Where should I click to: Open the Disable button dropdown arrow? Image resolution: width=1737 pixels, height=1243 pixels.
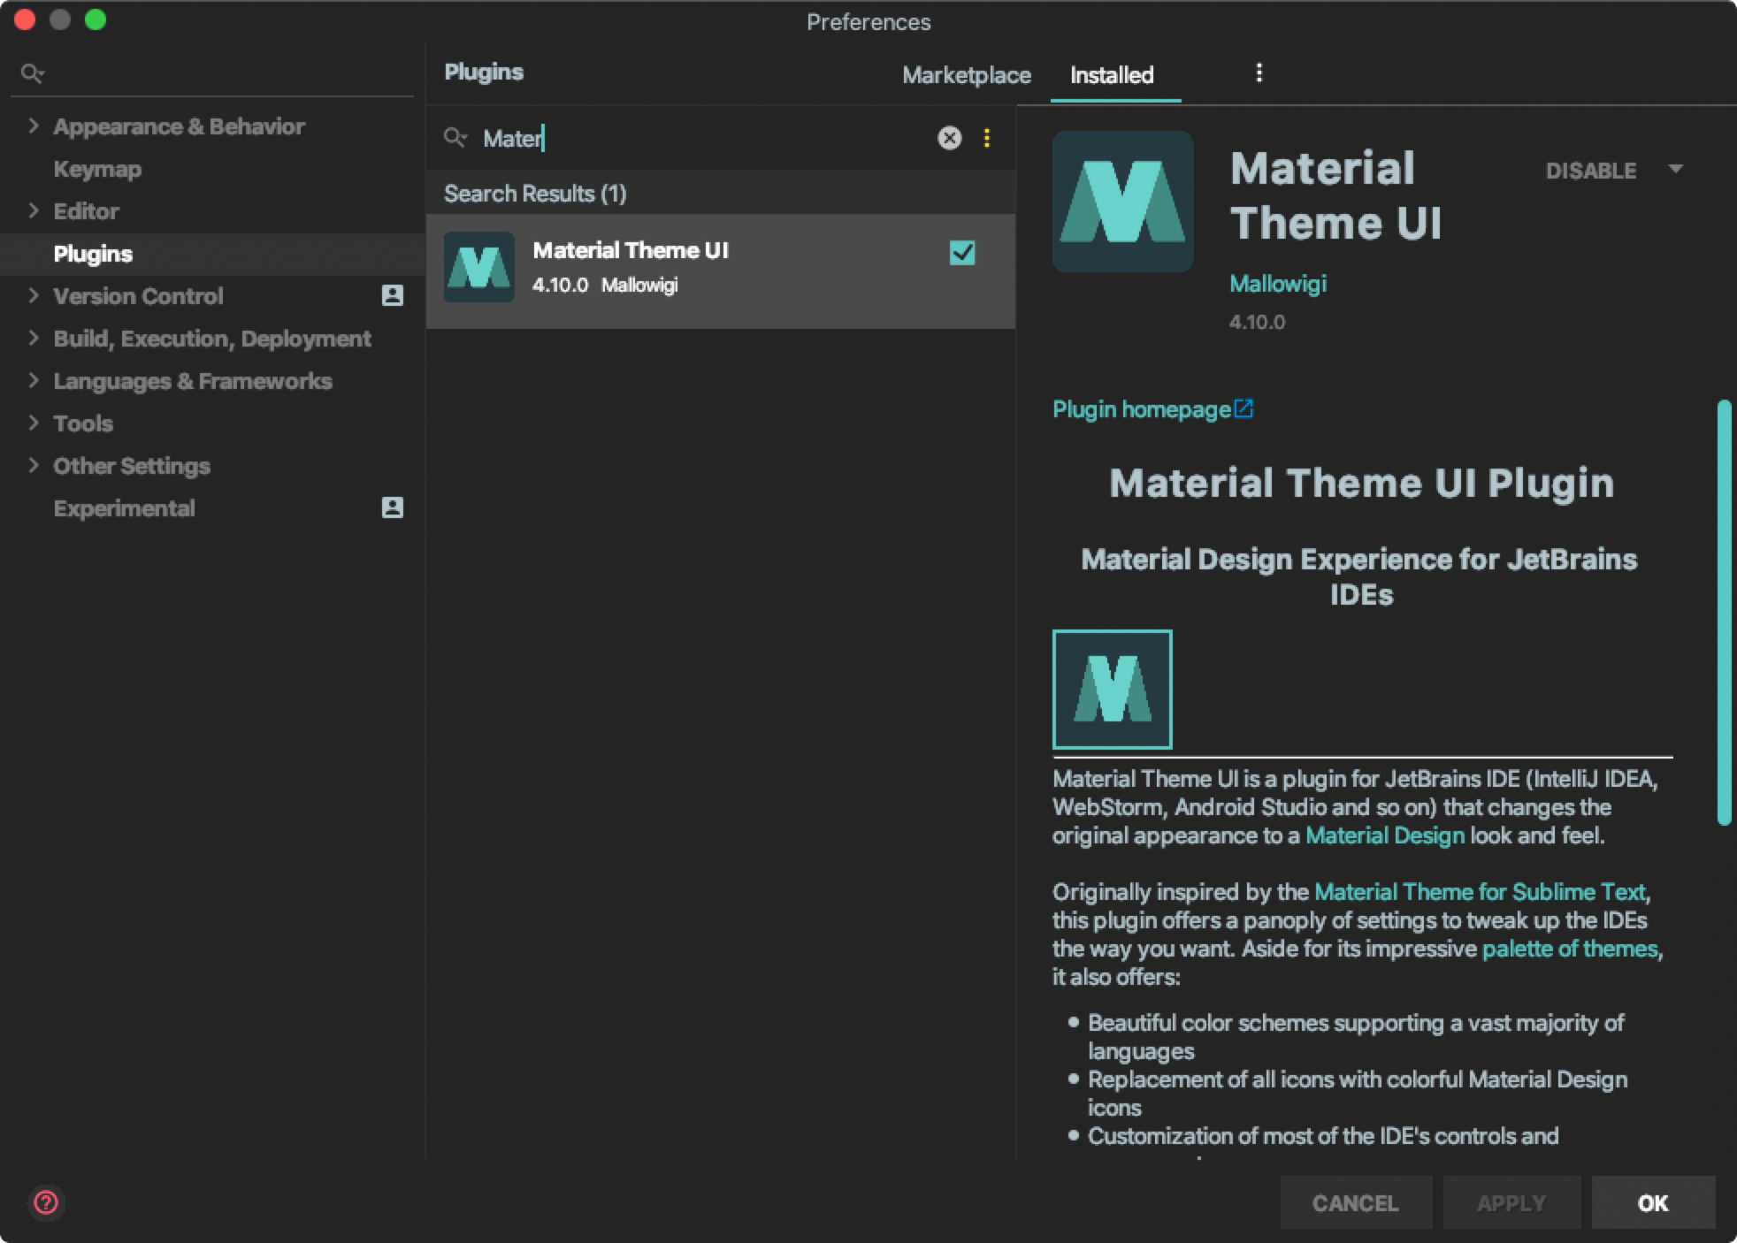coord(1675,169)
